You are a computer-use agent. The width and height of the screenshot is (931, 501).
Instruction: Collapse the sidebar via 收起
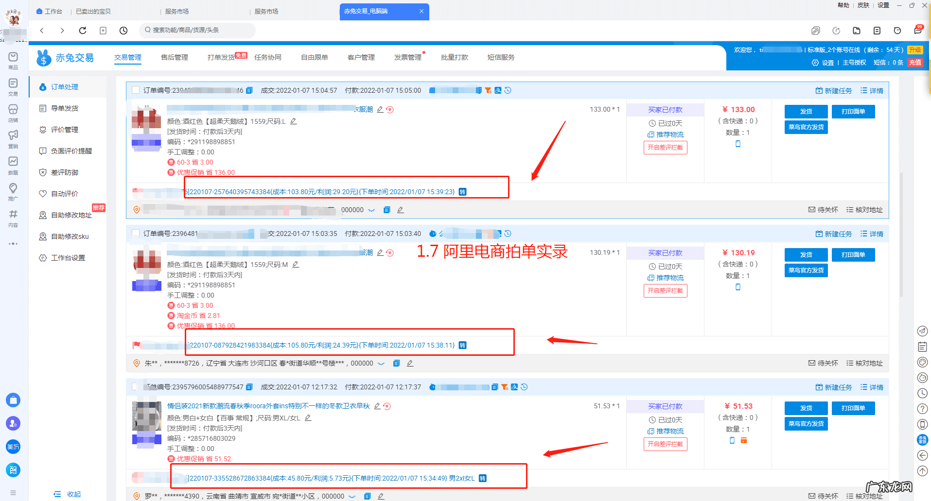coord(67,494)
